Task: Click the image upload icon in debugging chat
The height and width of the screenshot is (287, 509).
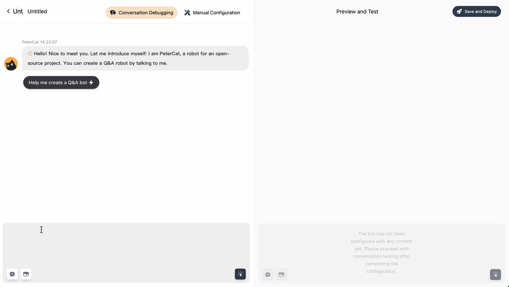Action: 26,274
